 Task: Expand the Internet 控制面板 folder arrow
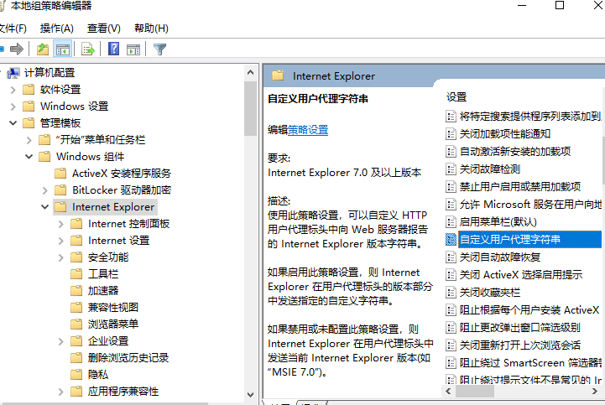tap(61, 224)
